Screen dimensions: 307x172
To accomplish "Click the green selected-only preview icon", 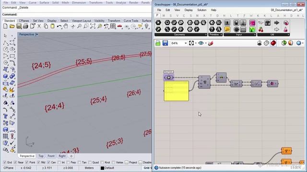I will tap(283, 43).
